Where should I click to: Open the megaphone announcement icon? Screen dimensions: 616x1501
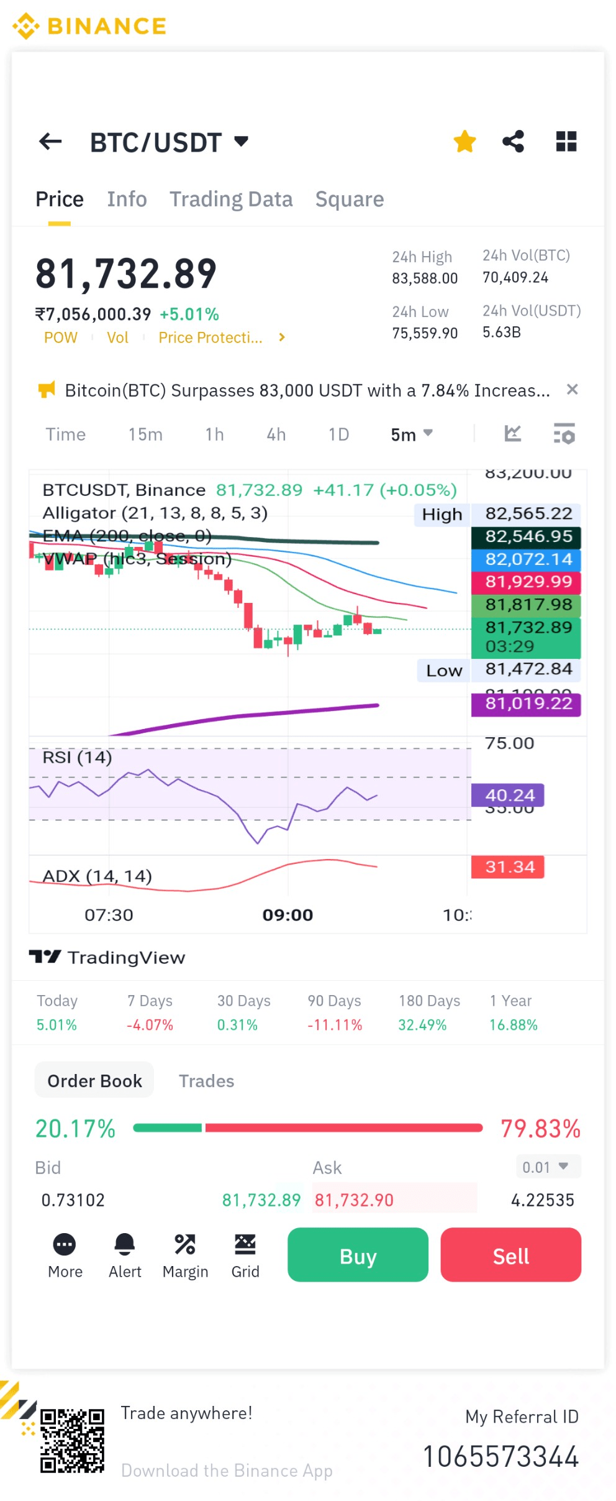47,390
